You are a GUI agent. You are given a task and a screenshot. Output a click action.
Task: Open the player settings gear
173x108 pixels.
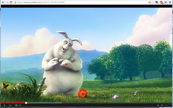pos(162,105)
